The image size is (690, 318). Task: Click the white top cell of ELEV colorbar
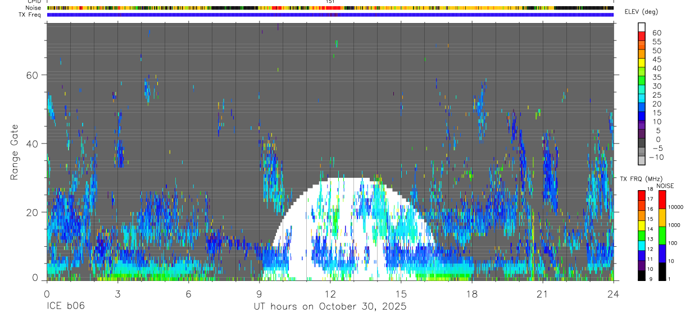(641, 27)
